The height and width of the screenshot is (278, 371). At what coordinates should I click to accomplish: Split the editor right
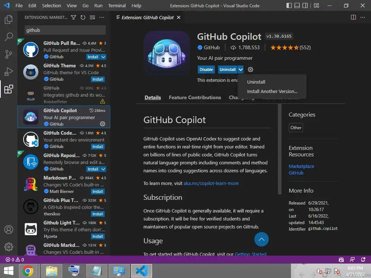353,17
